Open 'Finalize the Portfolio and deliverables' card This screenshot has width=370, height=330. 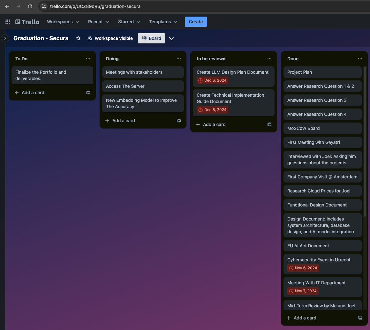(x=52, y=75)
